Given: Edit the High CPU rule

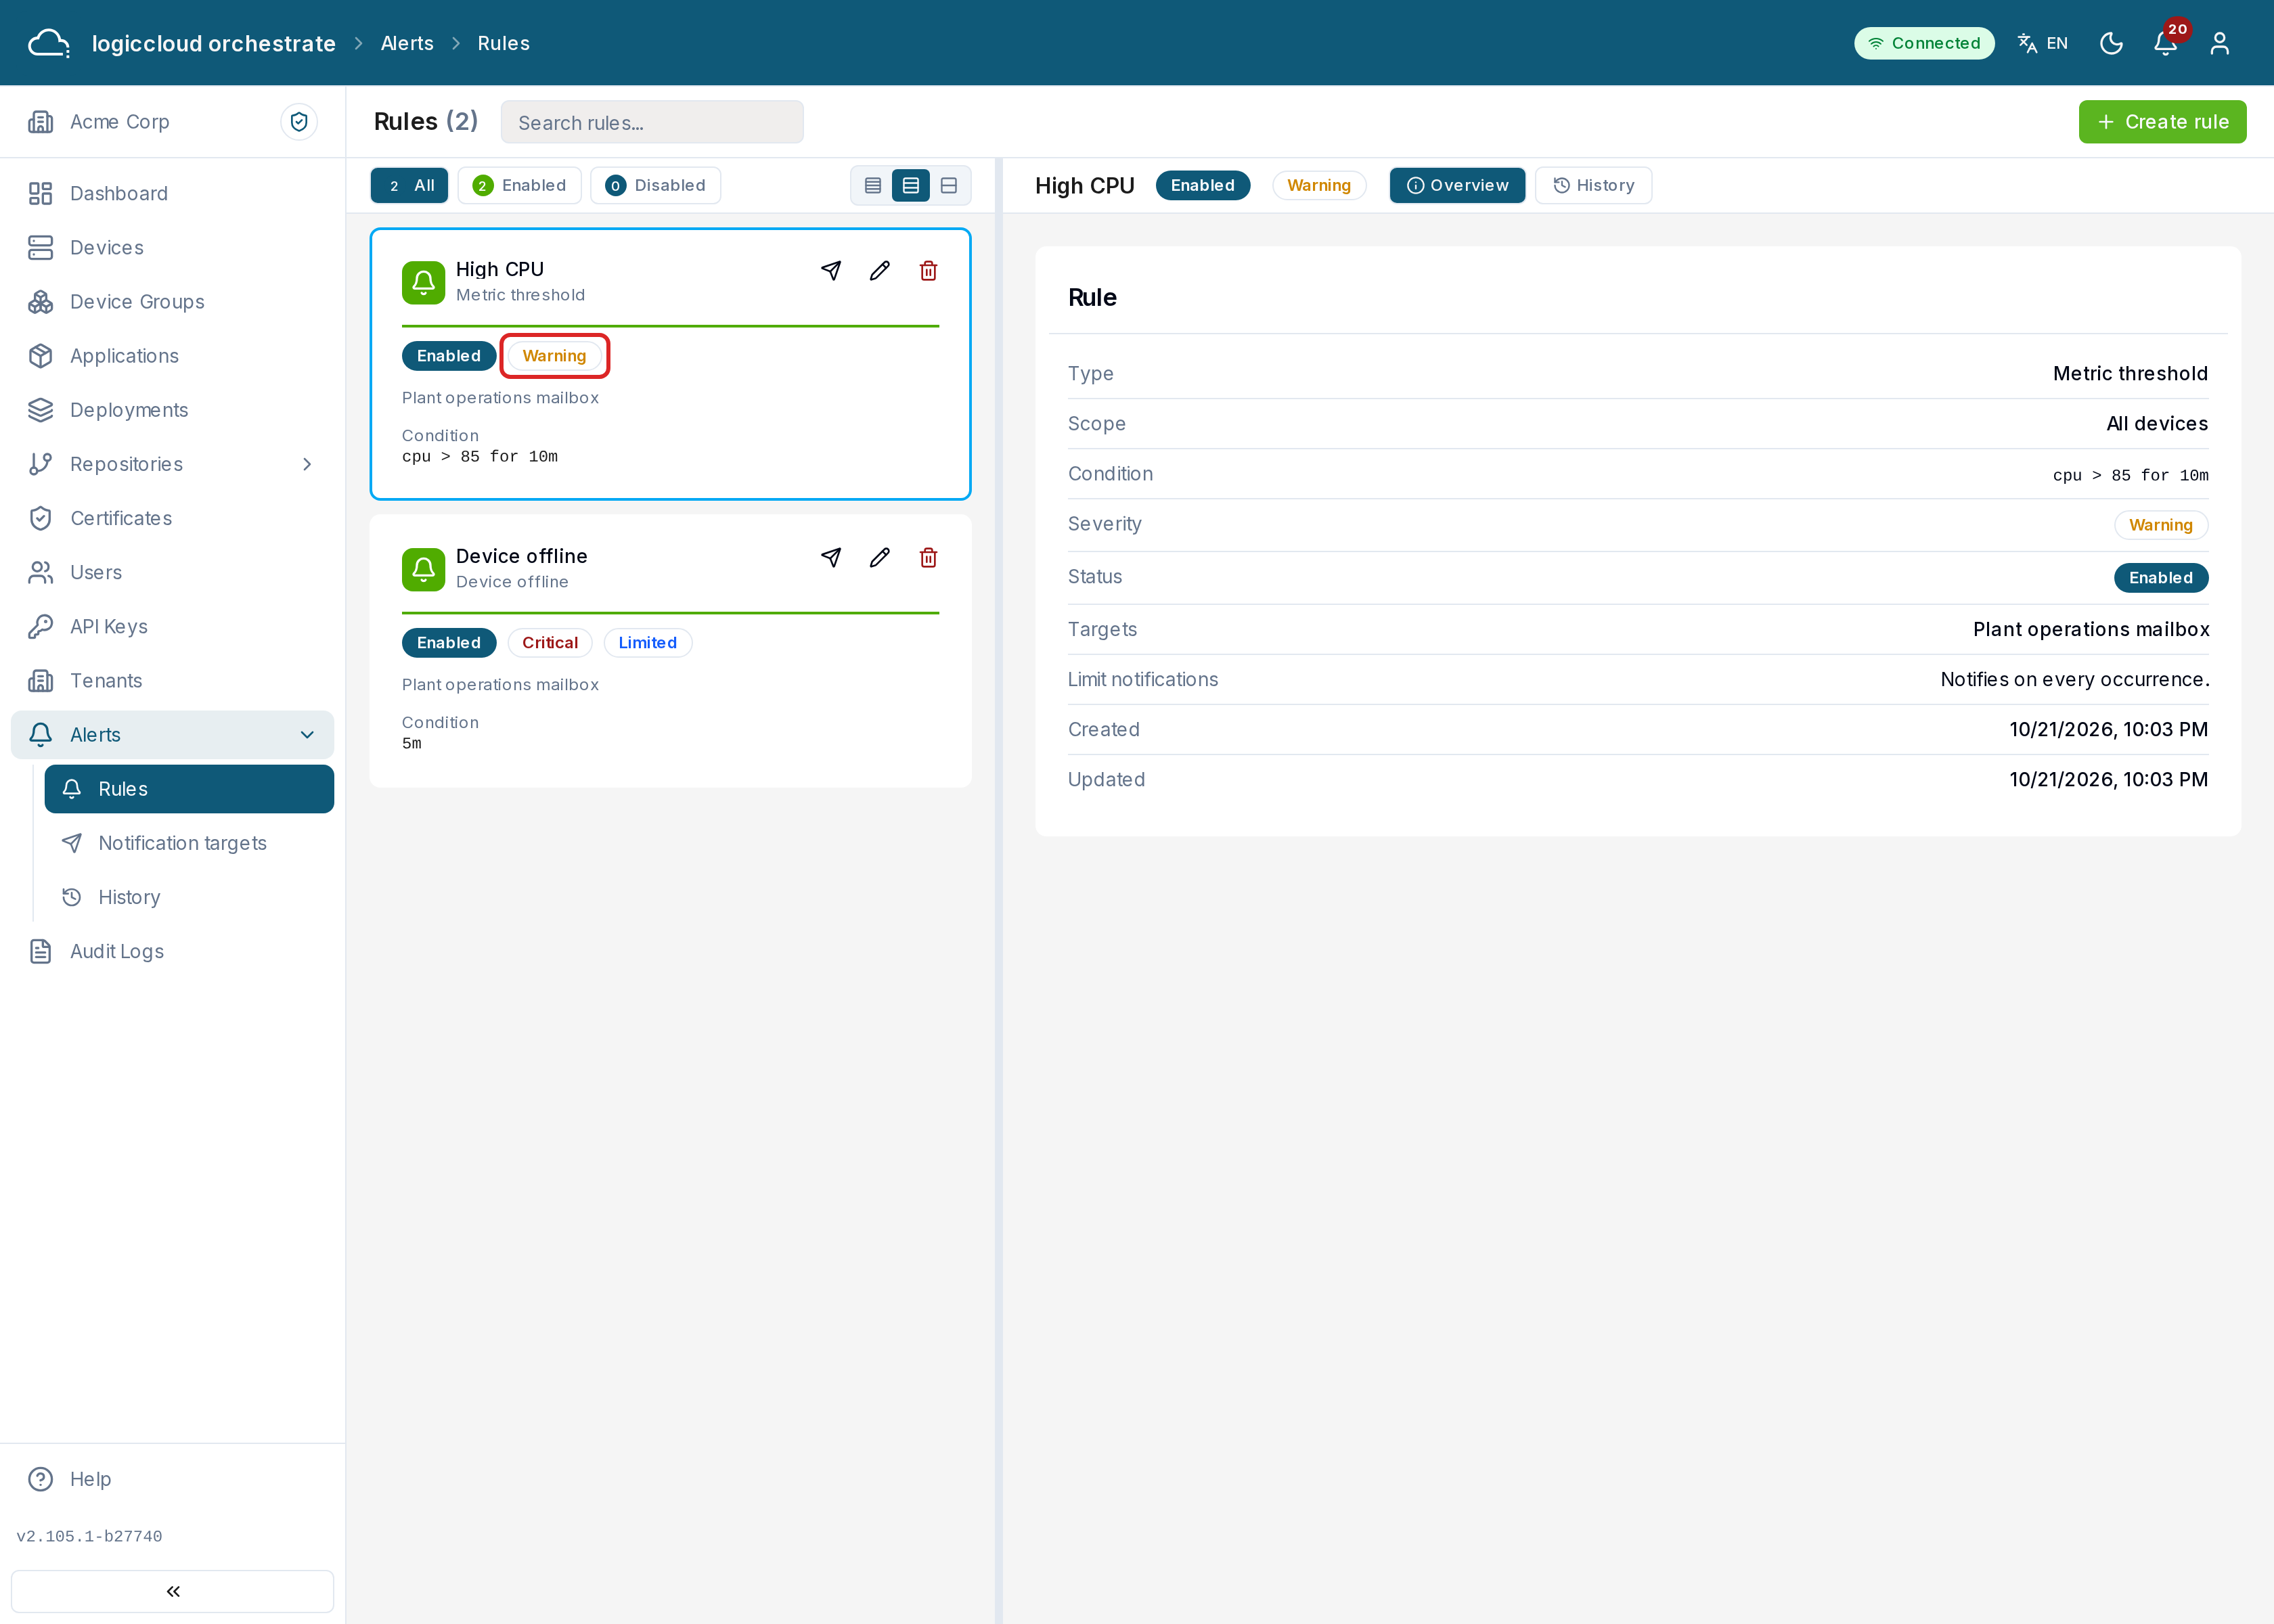Looking at the screenshot, I should coord(879,270).
